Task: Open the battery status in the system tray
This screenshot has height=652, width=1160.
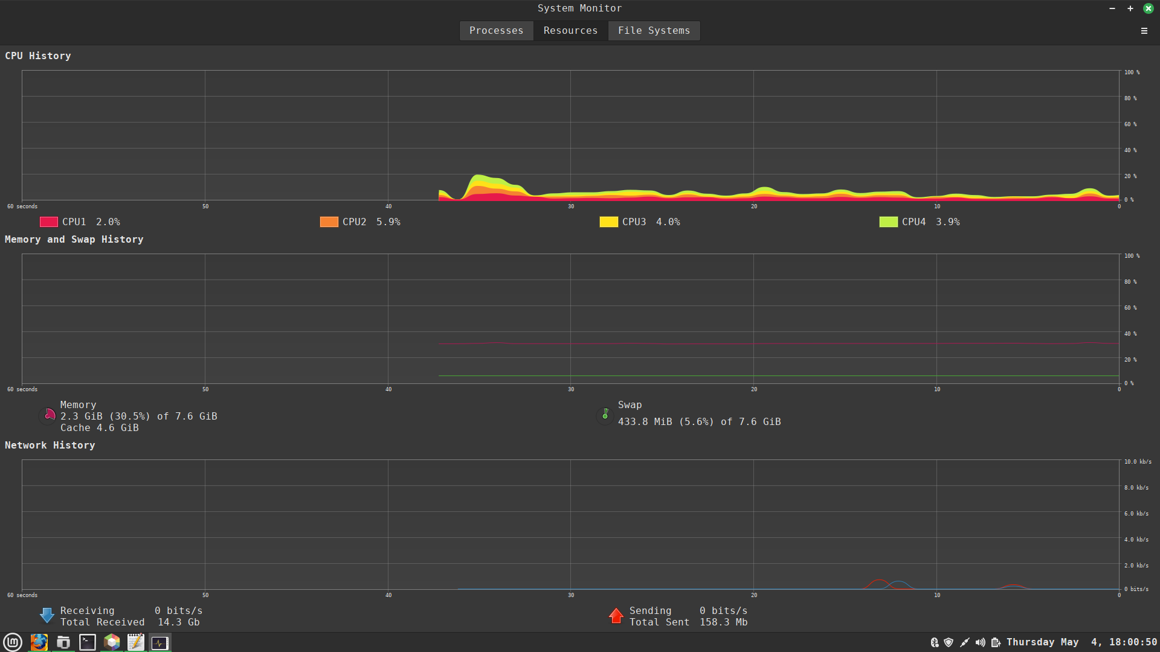Action: coord(996,642)
